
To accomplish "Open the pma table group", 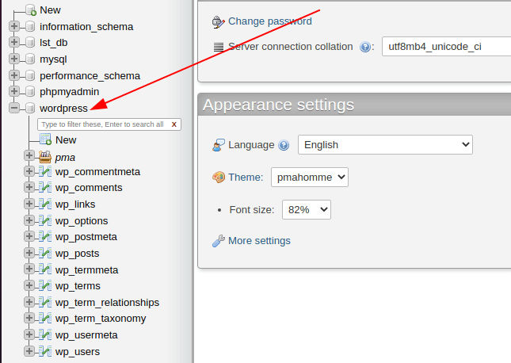I will click(x=65, y=158).
